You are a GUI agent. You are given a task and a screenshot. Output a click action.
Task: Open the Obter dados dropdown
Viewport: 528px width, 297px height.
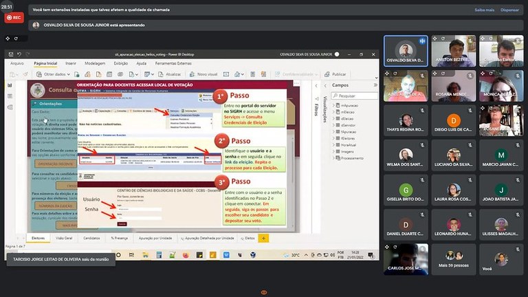[x=52, y=74]
